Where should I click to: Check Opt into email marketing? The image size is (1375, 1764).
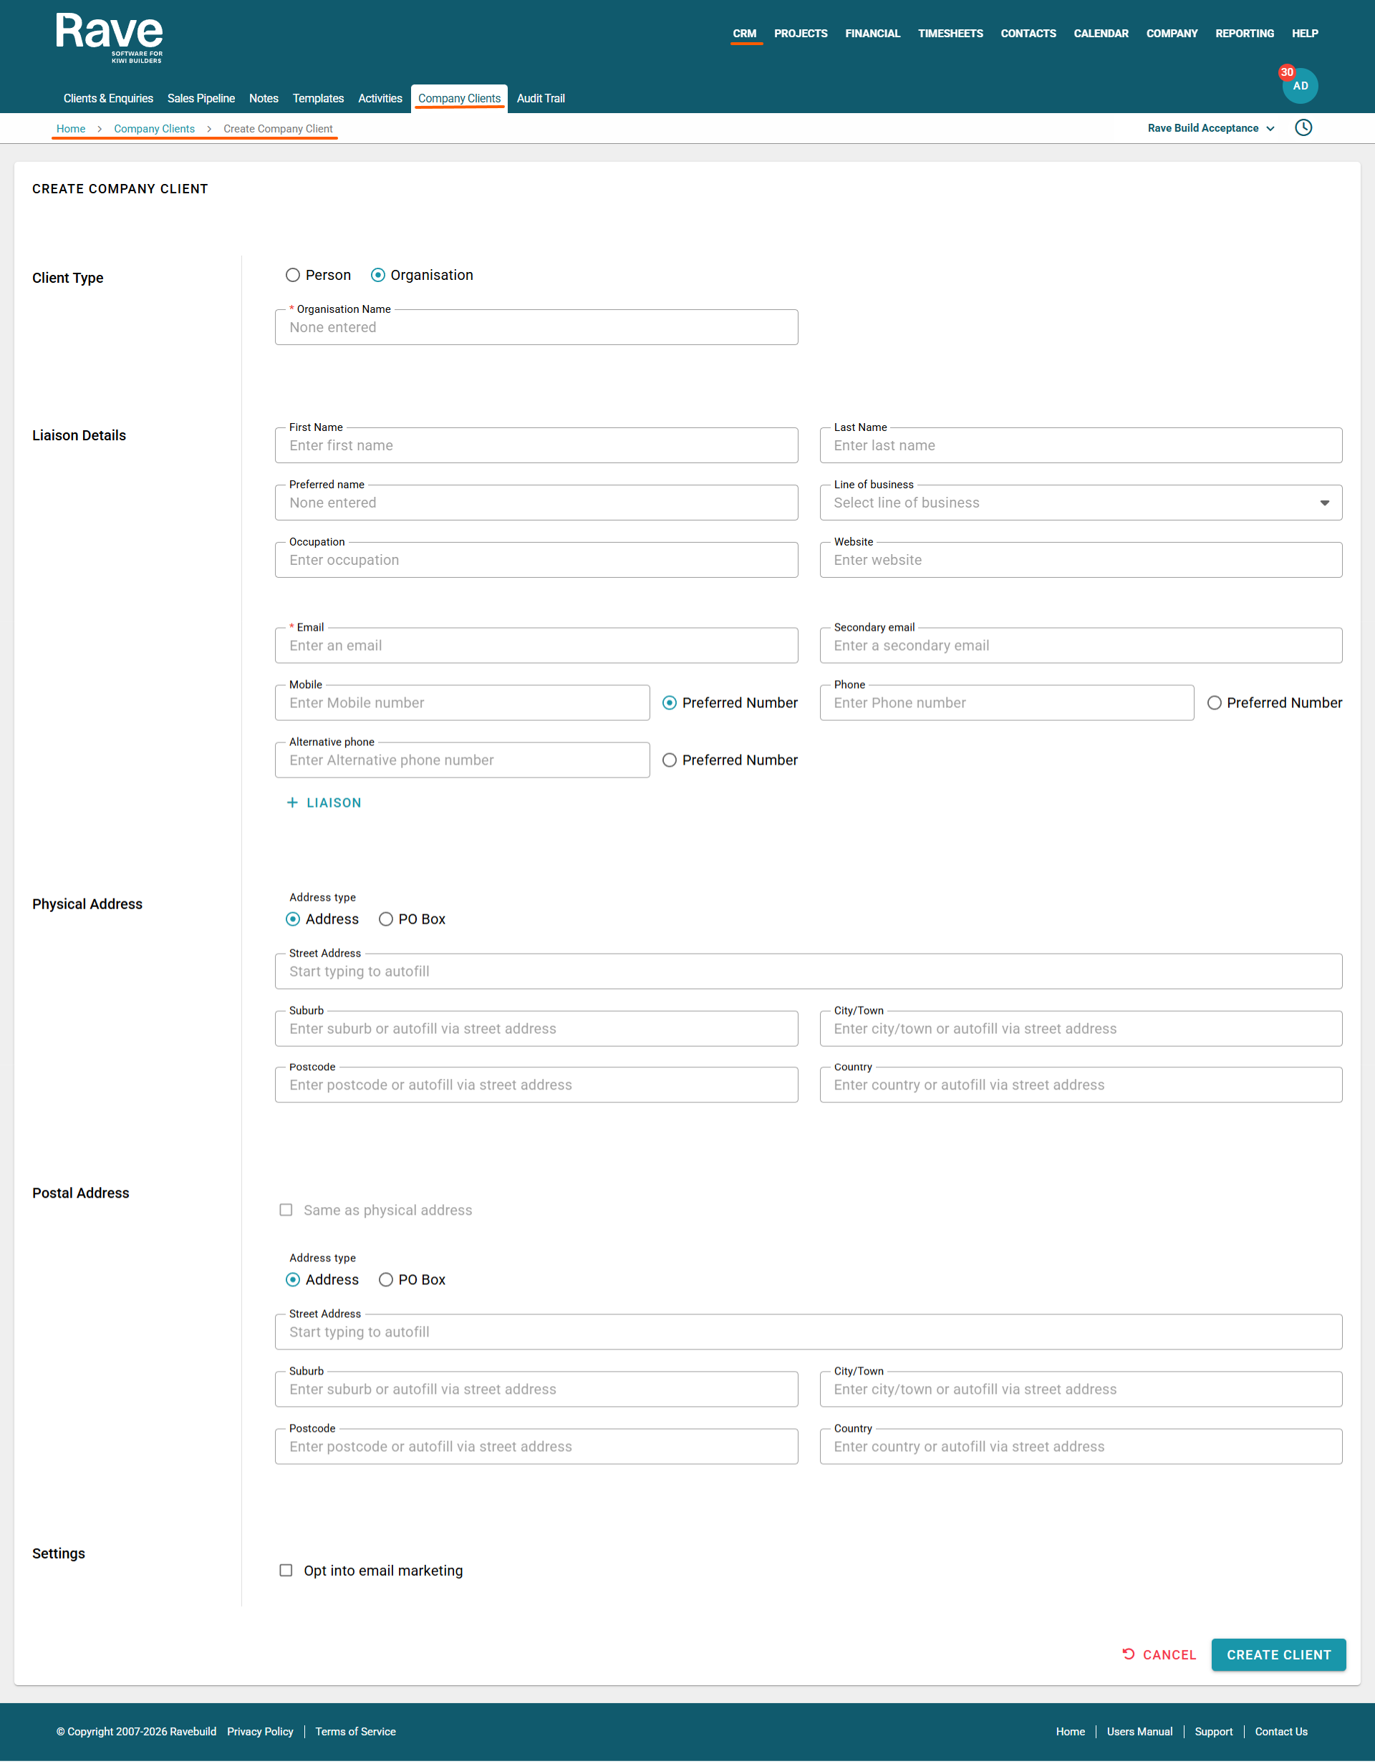[286, 1570]
